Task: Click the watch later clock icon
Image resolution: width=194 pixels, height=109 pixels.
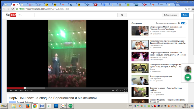Action: (x=113, y=90)
